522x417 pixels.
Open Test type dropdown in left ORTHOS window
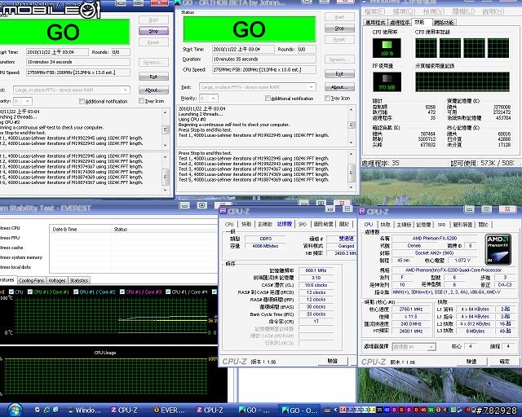125,90
